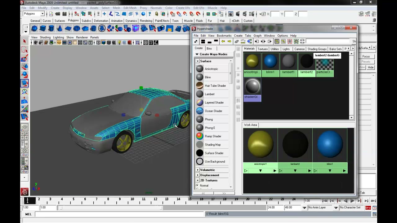
Task: Select the lambert2 black material swatch
Action: [306, 64]
